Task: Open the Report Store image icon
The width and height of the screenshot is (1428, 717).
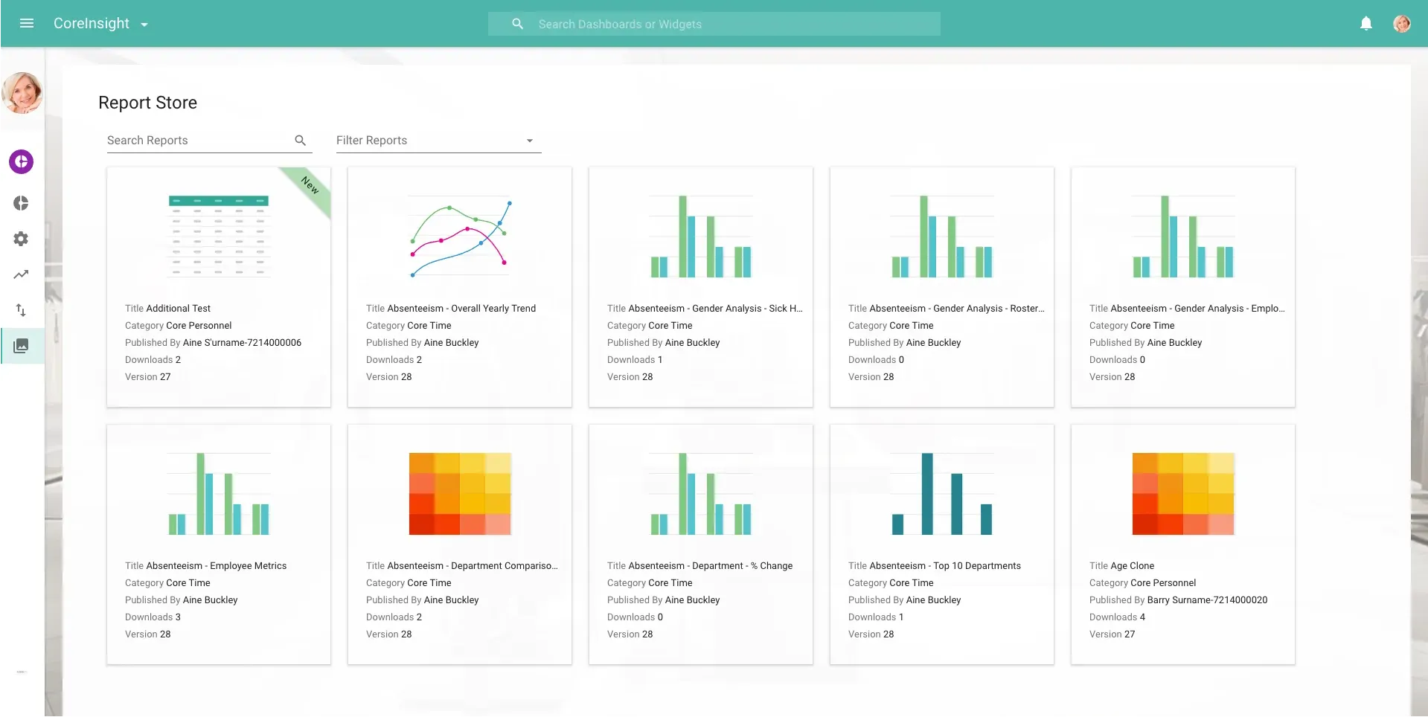Action: click(21, 345)
